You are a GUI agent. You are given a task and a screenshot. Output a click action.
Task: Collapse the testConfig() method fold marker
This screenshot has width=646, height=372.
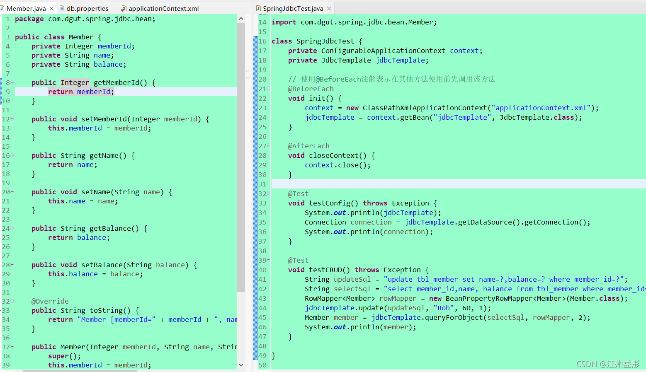point(269,193)
